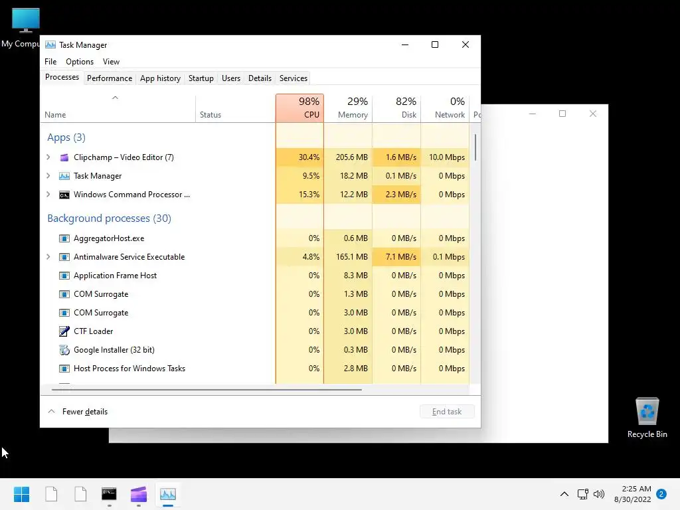Switch to the App history tab
Screen dimensions: 680x510
[x=160, y=78]
